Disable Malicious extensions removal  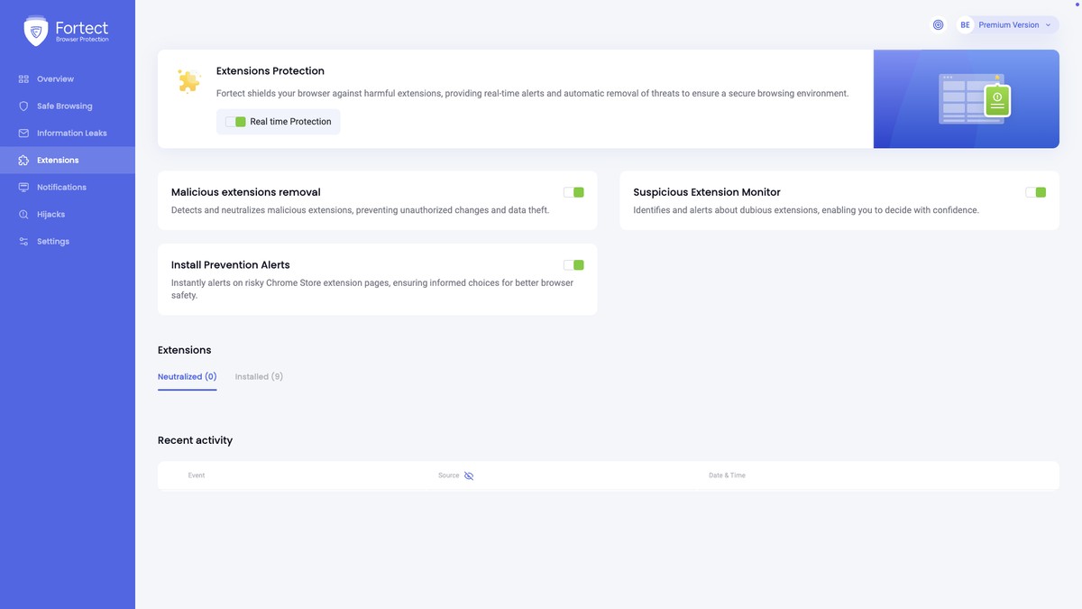coord(573,191)
